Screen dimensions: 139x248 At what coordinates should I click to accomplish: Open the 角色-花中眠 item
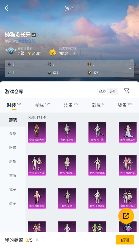[x=67, y=132]
